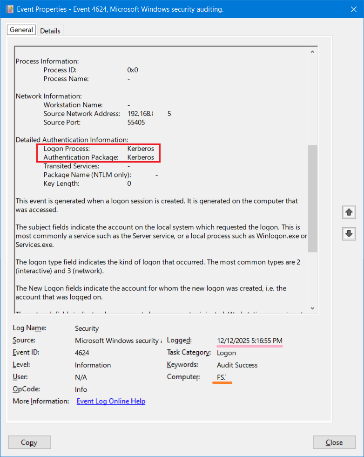Click the Package Name (NTLM only) label
The width and height of the screenshot is (364, 457).
point(88,175)
